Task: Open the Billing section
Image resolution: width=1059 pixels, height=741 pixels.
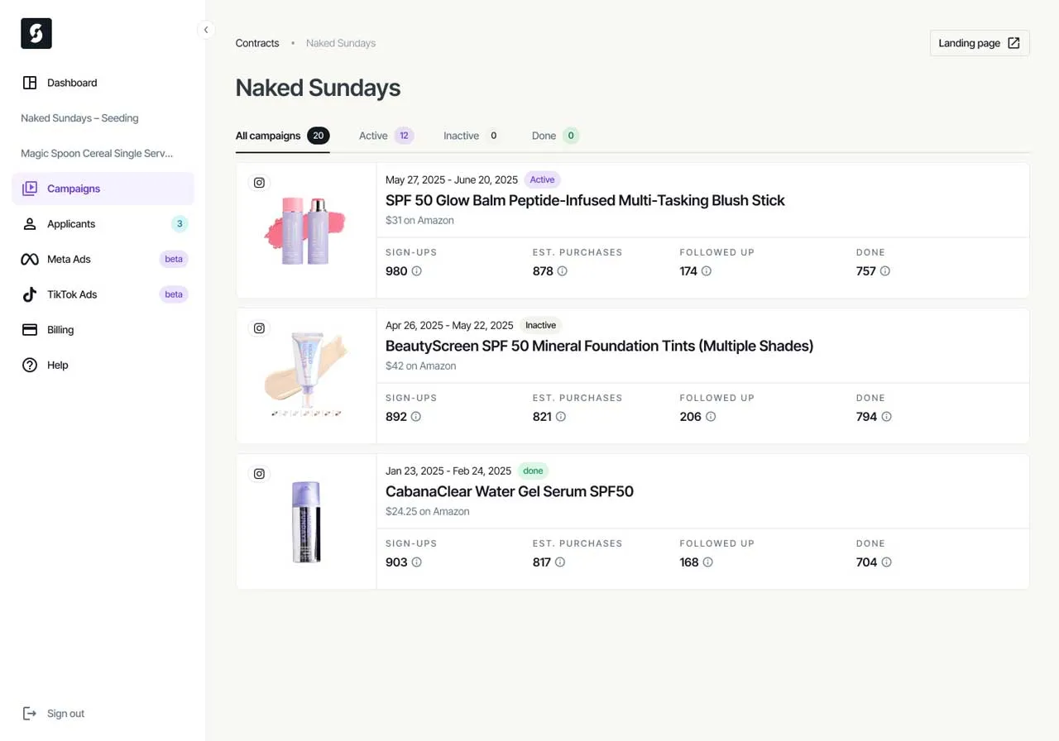Action: [58, 329]
